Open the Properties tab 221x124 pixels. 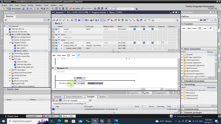(132, 93)
